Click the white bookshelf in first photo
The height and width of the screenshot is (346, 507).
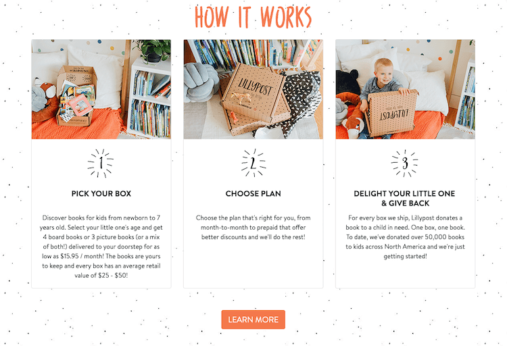pyautogui.click(x=149, y=99)
